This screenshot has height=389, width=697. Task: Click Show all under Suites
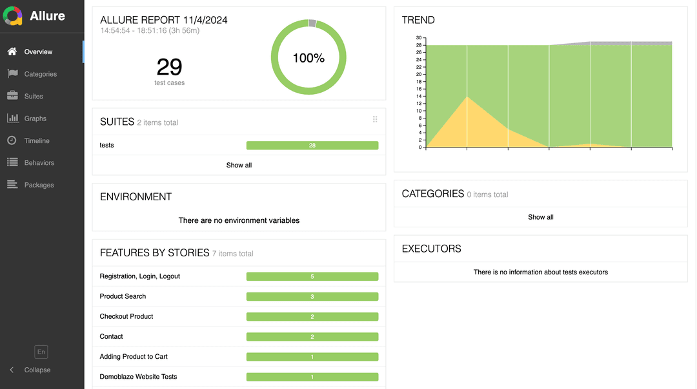239,165
